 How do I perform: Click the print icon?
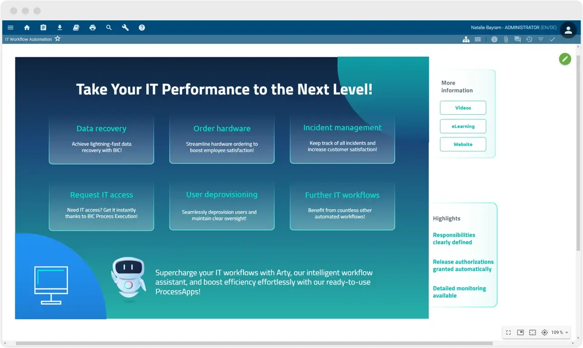point(93,28)
